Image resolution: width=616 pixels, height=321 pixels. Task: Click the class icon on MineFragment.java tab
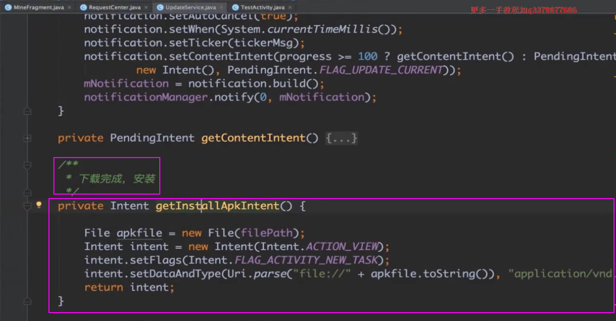point(8,7)
